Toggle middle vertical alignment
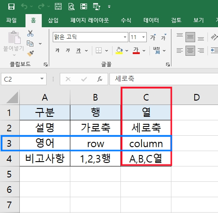 click(x=190, y=37)
